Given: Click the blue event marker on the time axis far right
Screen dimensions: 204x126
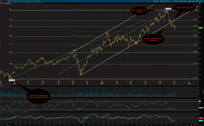Looking at the screenshot, I should [x=189, y=84].
